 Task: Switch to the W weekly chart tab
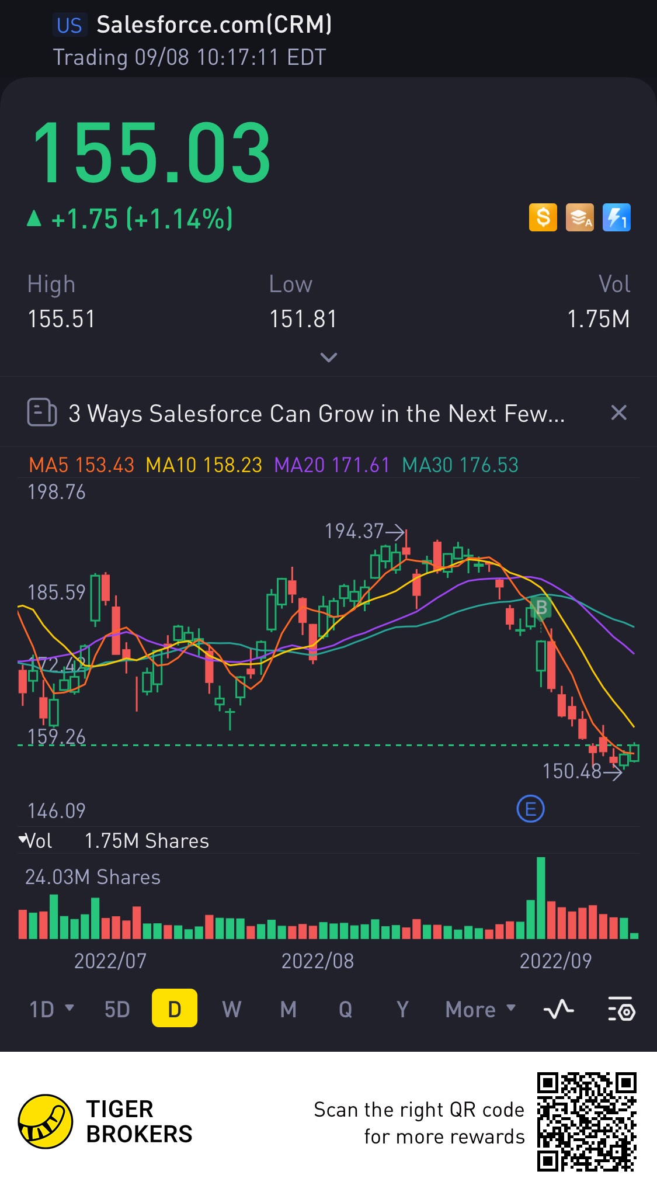231,1009
